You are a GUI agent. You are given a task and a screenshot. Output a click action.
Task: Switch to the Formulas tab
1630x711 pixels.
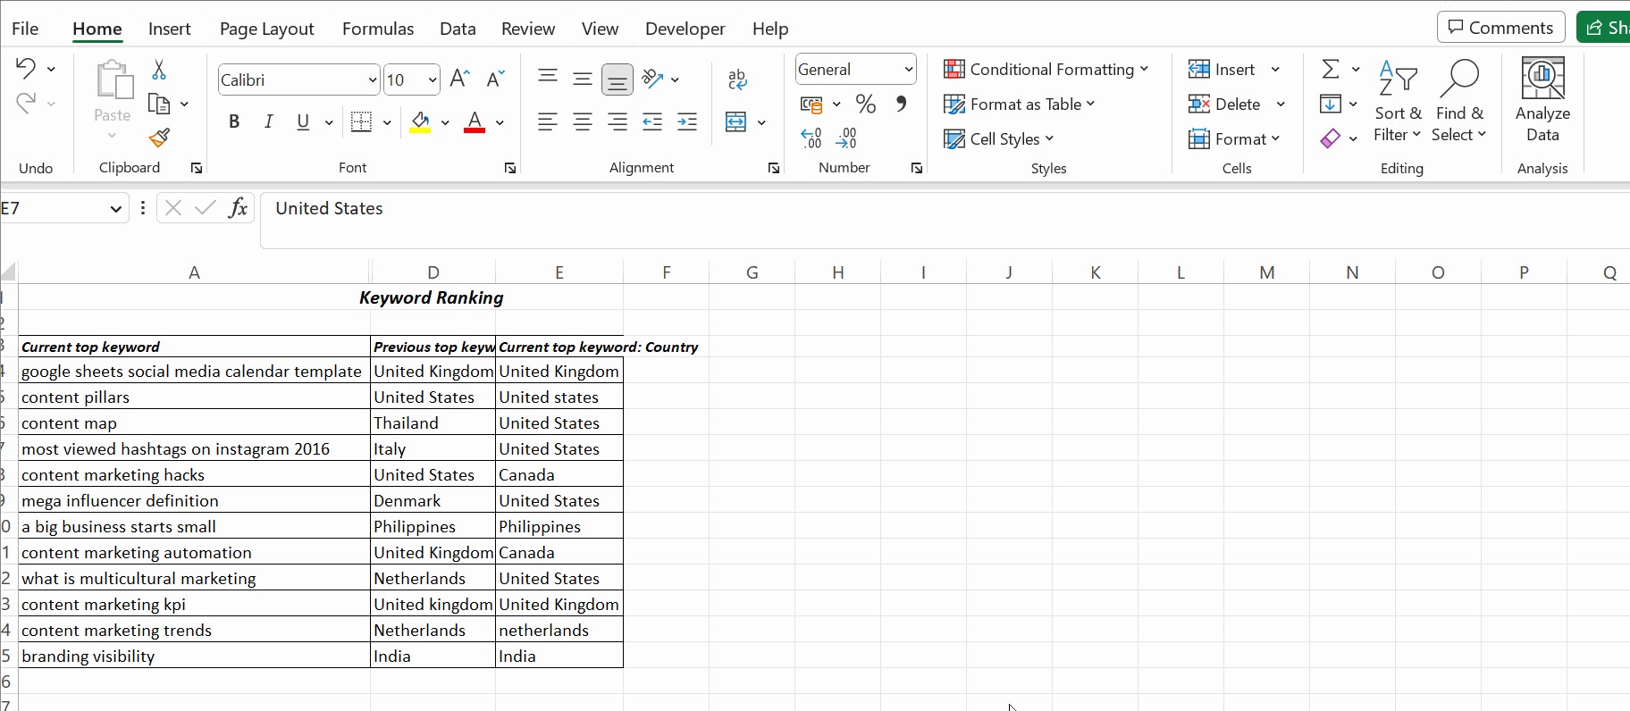(378, 29)
